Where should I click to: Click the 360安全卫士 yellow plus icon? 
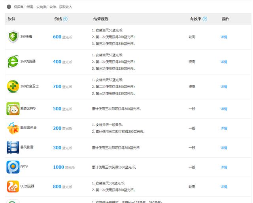pos(13,86)
